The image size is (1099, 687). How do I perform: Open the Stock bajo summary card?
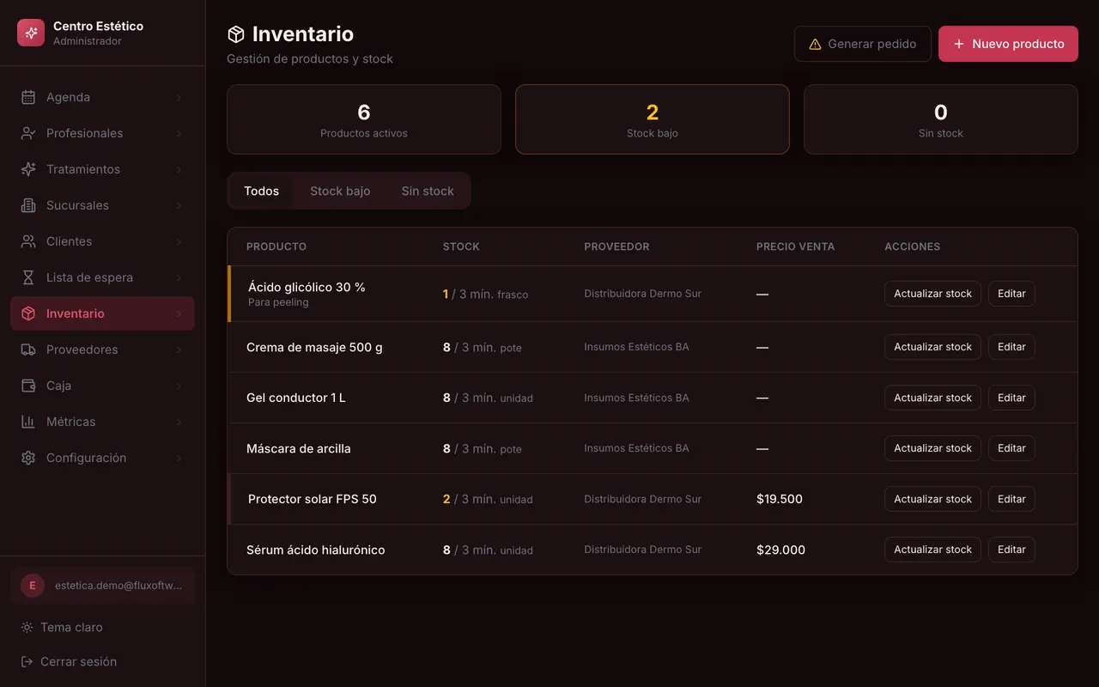[x=653, y=119]
